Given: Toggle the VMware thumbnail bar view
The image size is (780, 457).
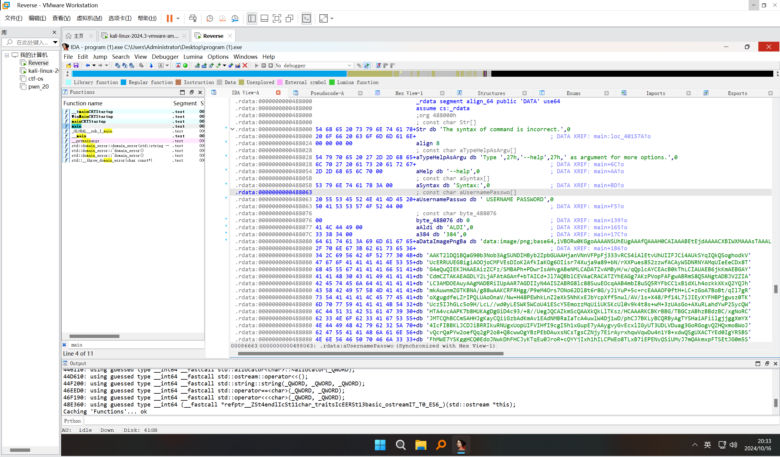Looking at the screenshot, I should tap(264, 19).
